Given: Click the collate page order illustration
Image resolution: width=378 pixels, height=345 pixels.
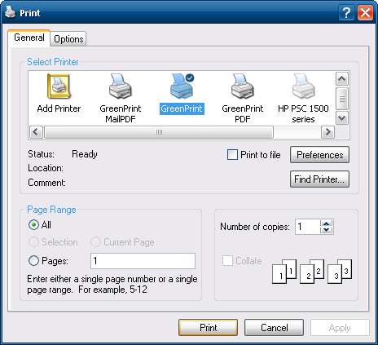Looking at the screenshot, I should pos(312,272).
